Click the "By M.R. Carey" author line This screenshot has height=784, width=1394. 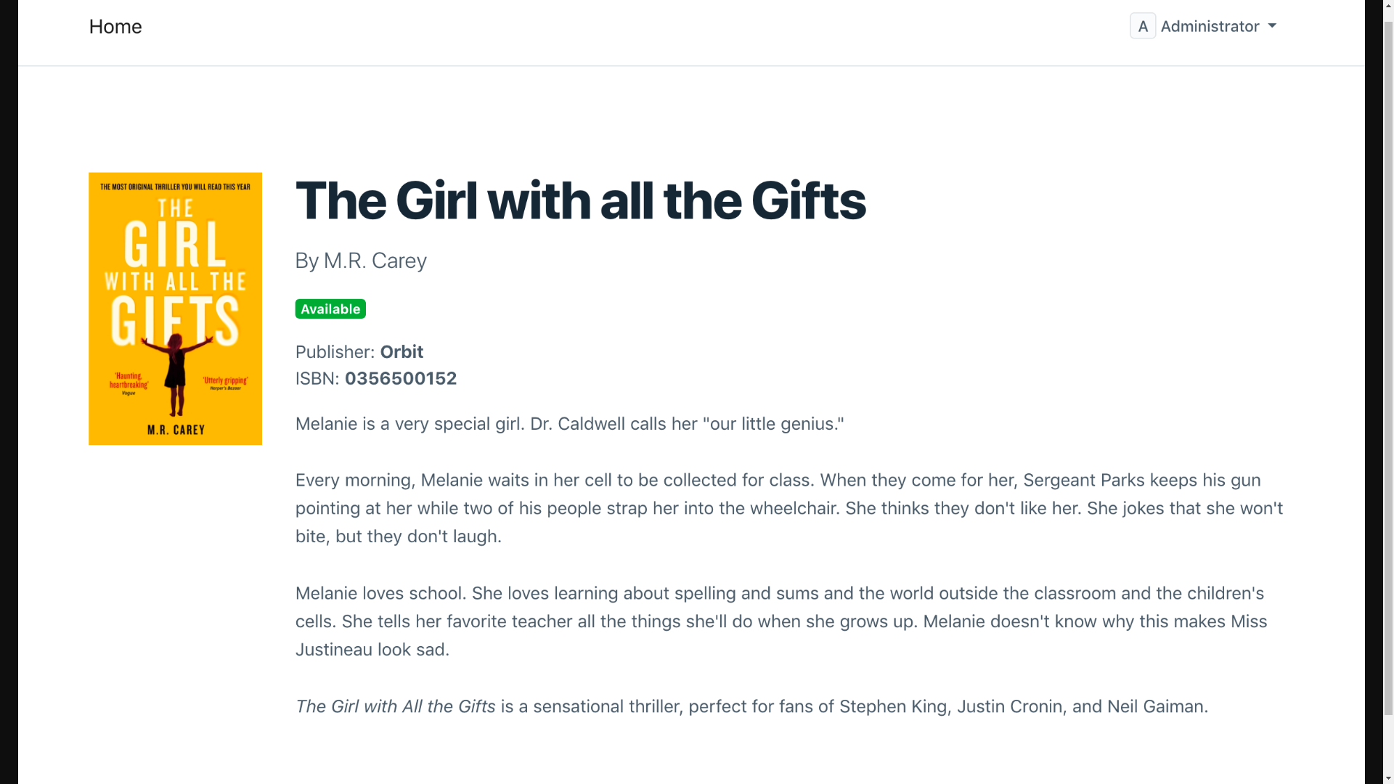[360, 261]
